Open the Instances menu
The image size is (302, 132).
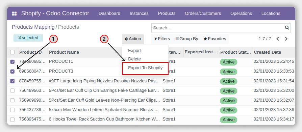tap(139, 14)
